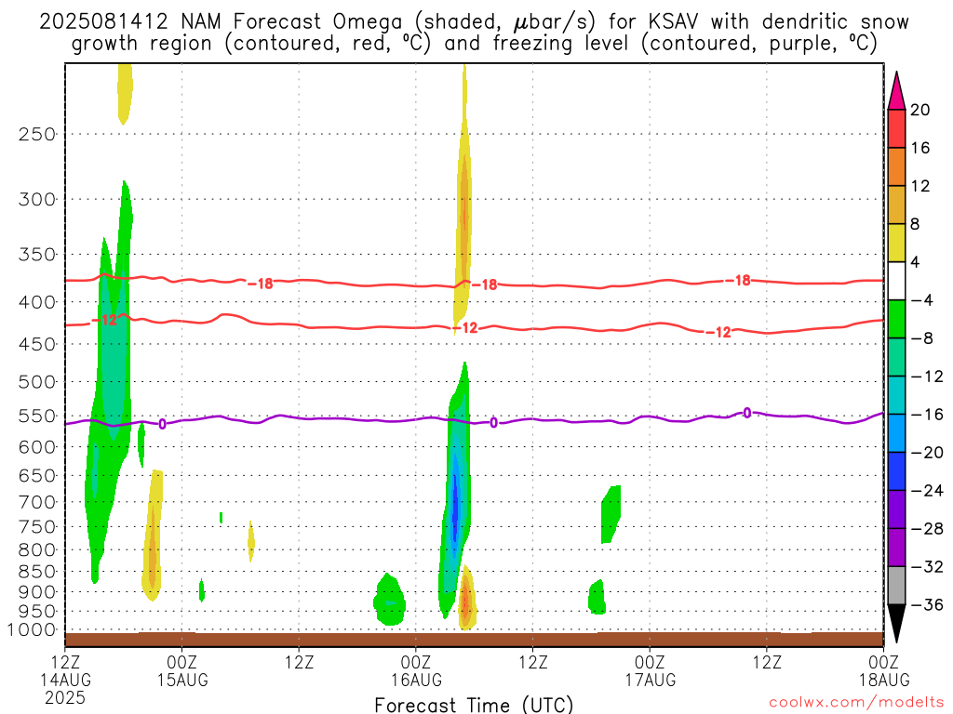
Task: Click the 20 label on the color scale
Action: coord(920,110)
